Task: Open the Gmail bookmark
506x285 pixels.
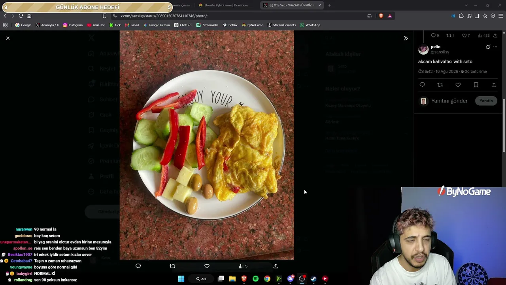Action: pyautogui.click(x=132, y=25)
